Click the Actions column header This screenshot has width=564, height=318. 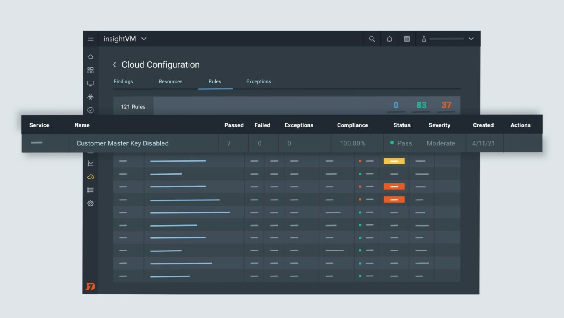520,125
